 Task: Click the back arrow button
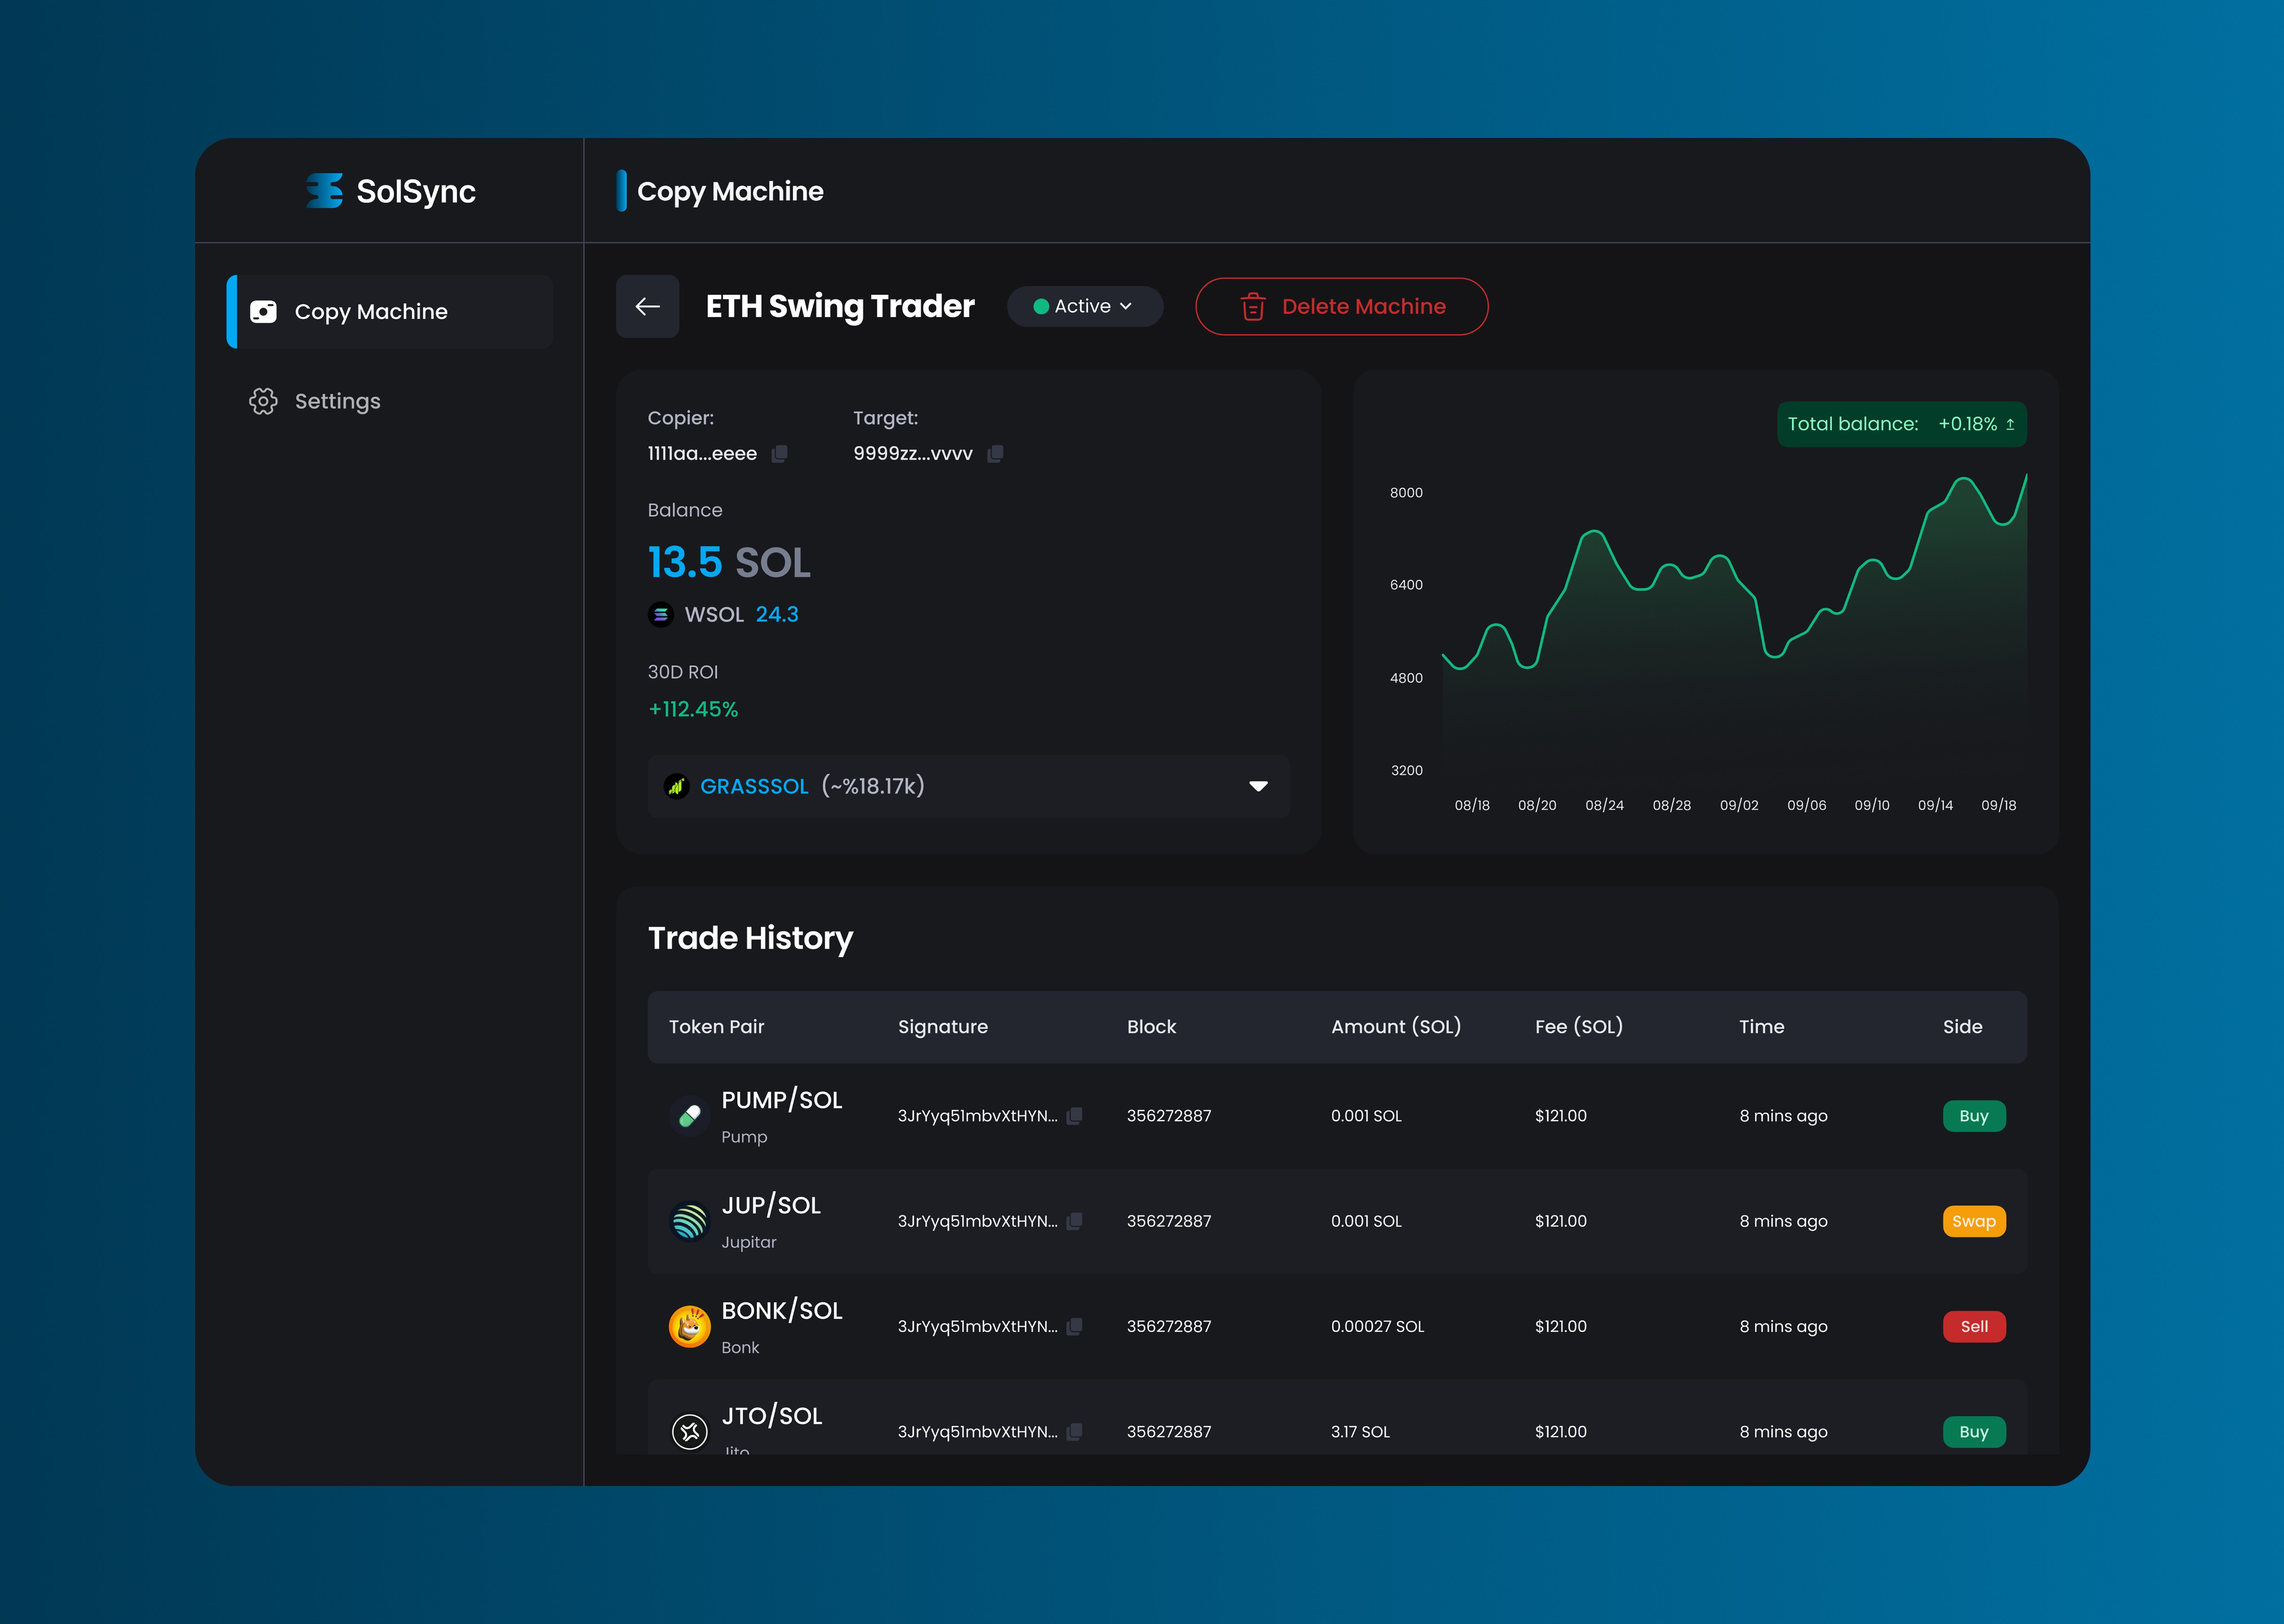coord(647,306)
